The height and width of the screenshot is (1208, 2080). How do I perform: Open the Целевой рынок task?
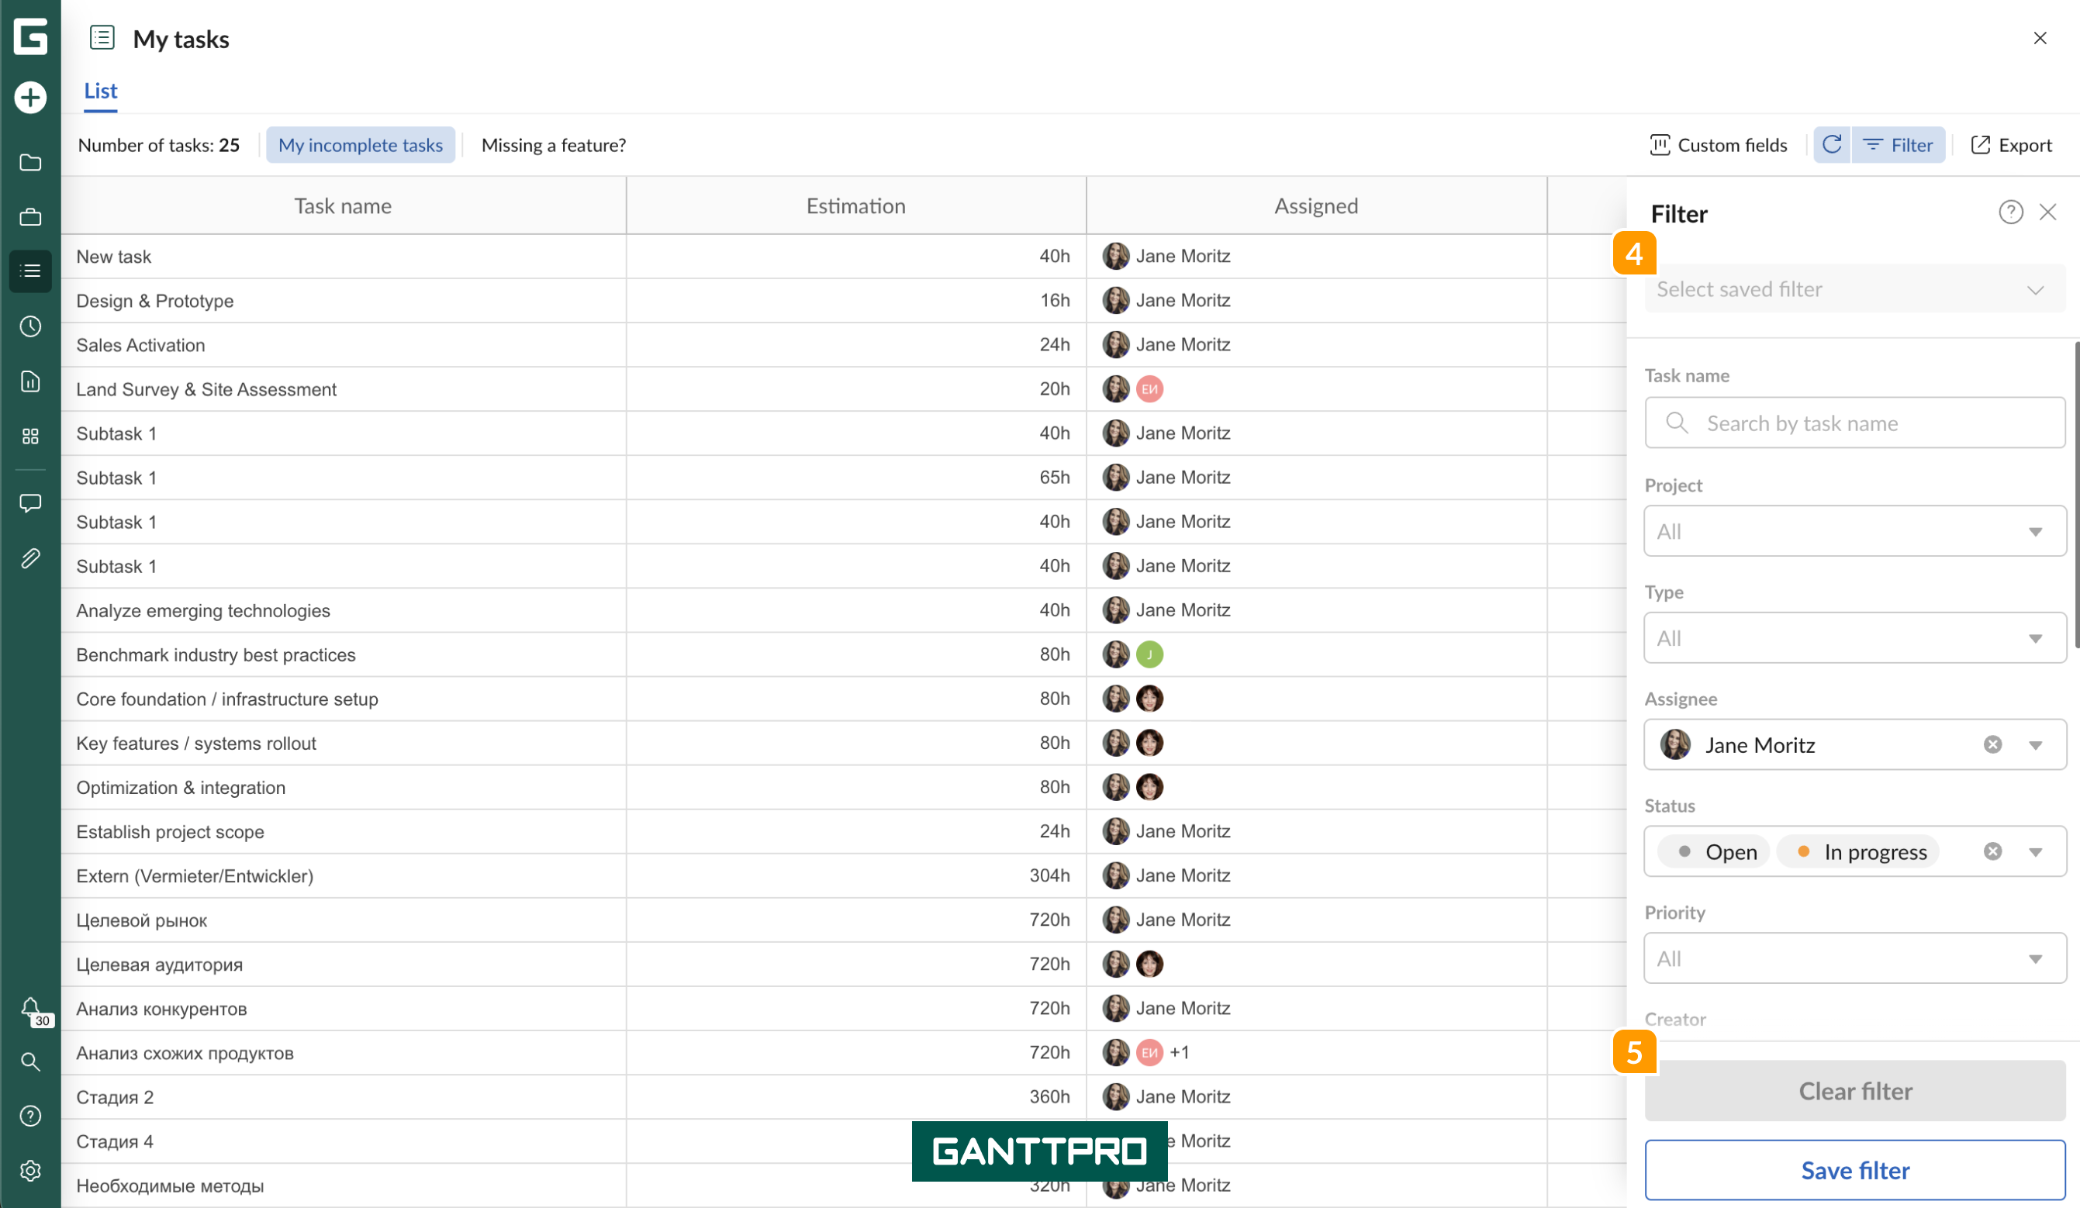coord(142,921)
